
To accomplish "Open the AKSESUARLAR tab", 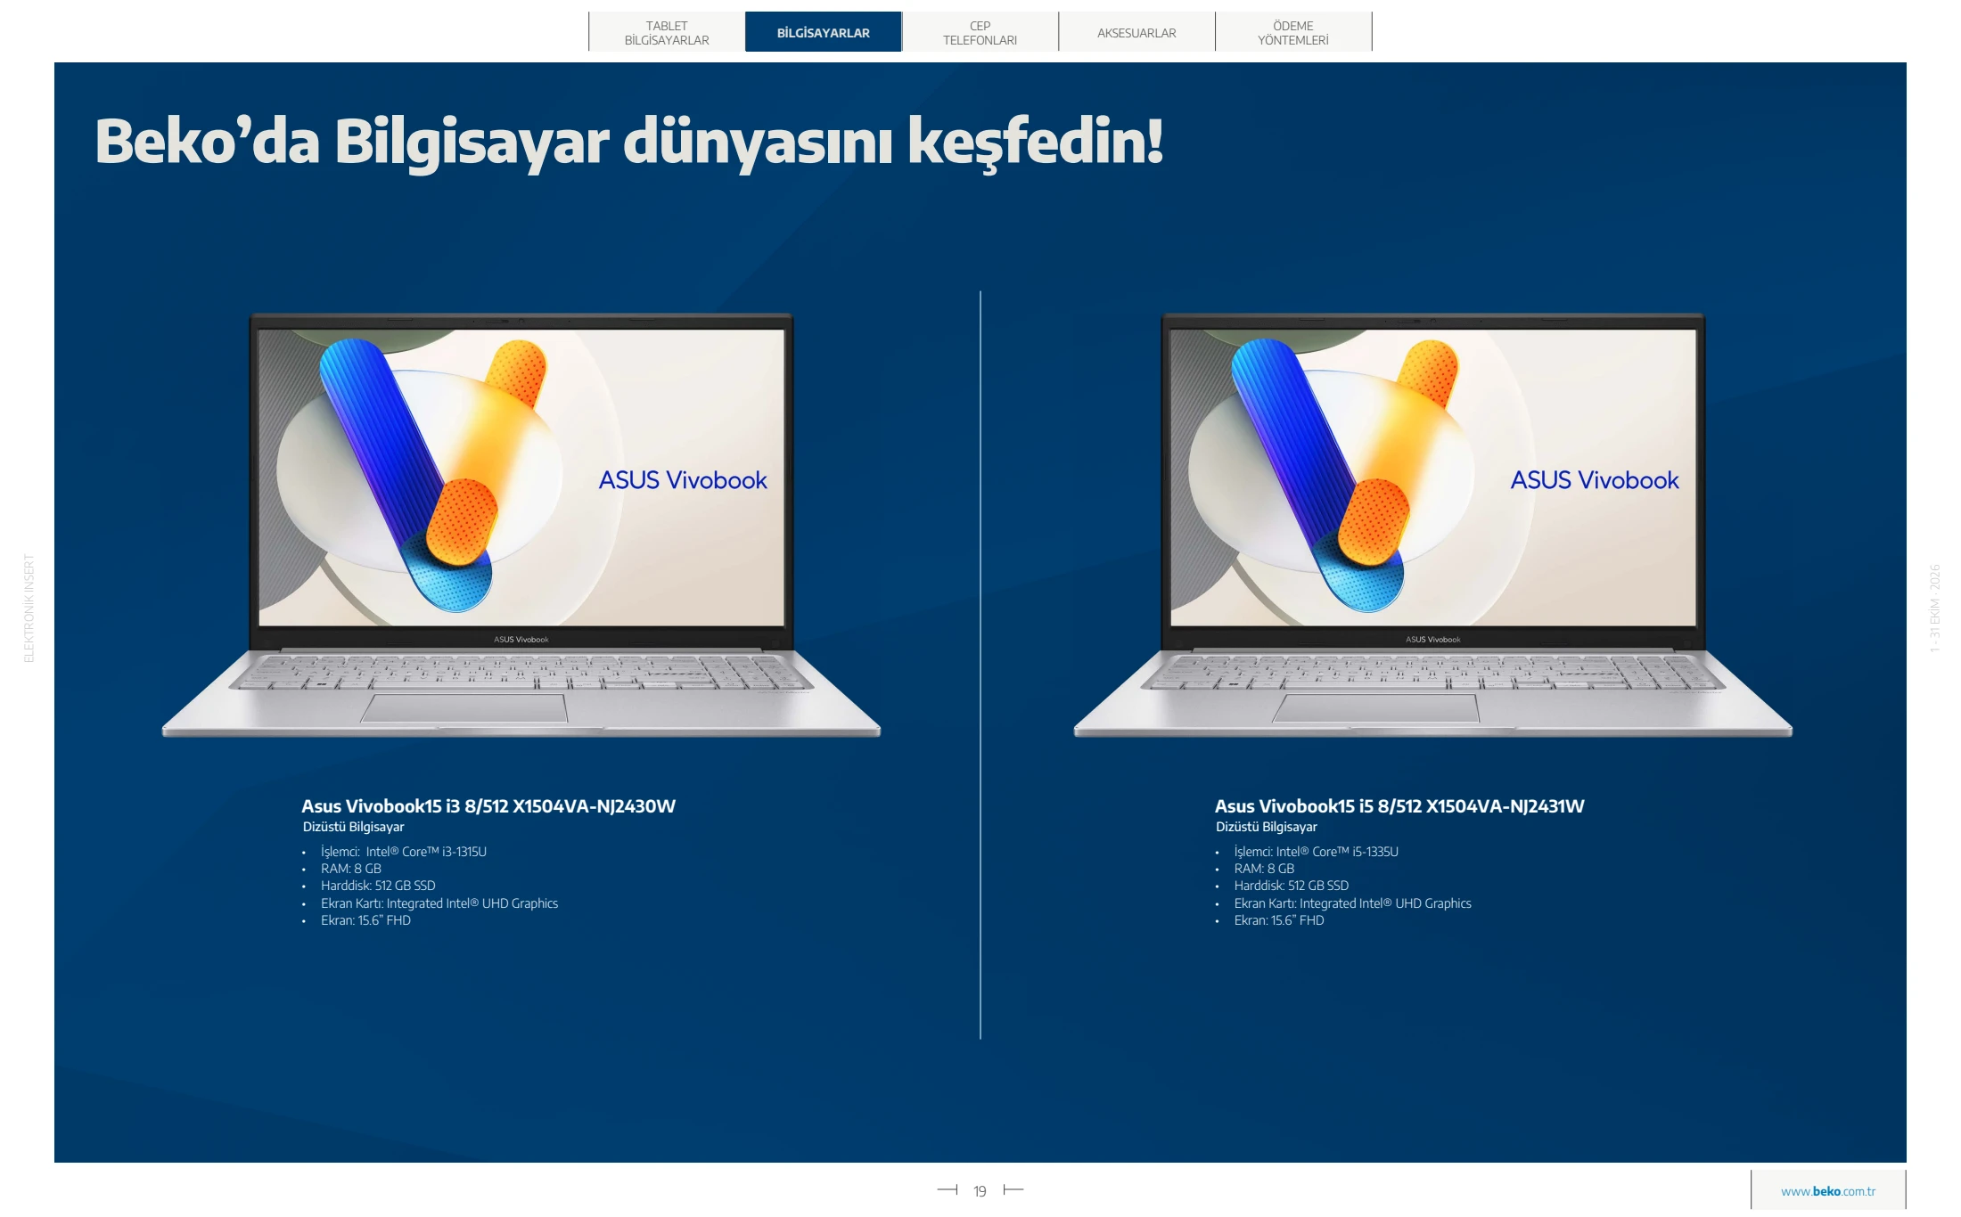I will pyautogui.click(x=1136, y=32).
